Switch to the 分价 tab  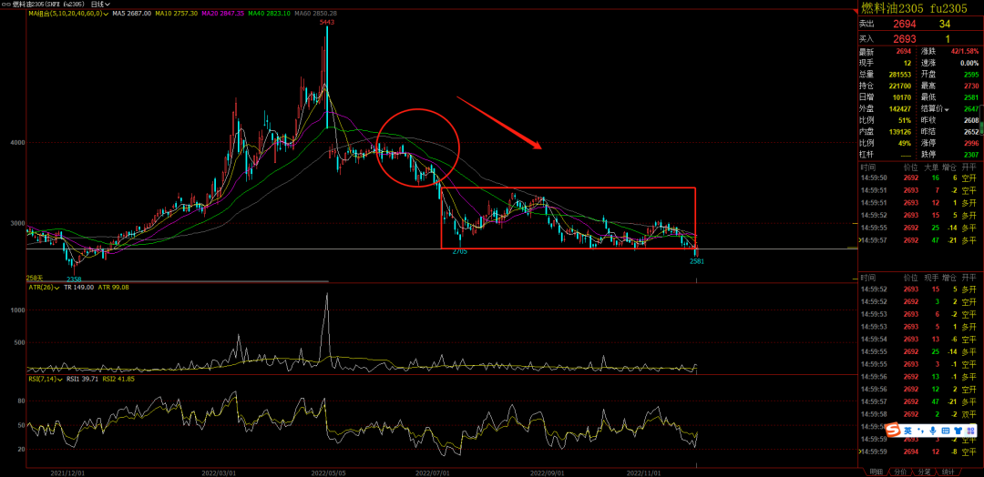point(899,472)
